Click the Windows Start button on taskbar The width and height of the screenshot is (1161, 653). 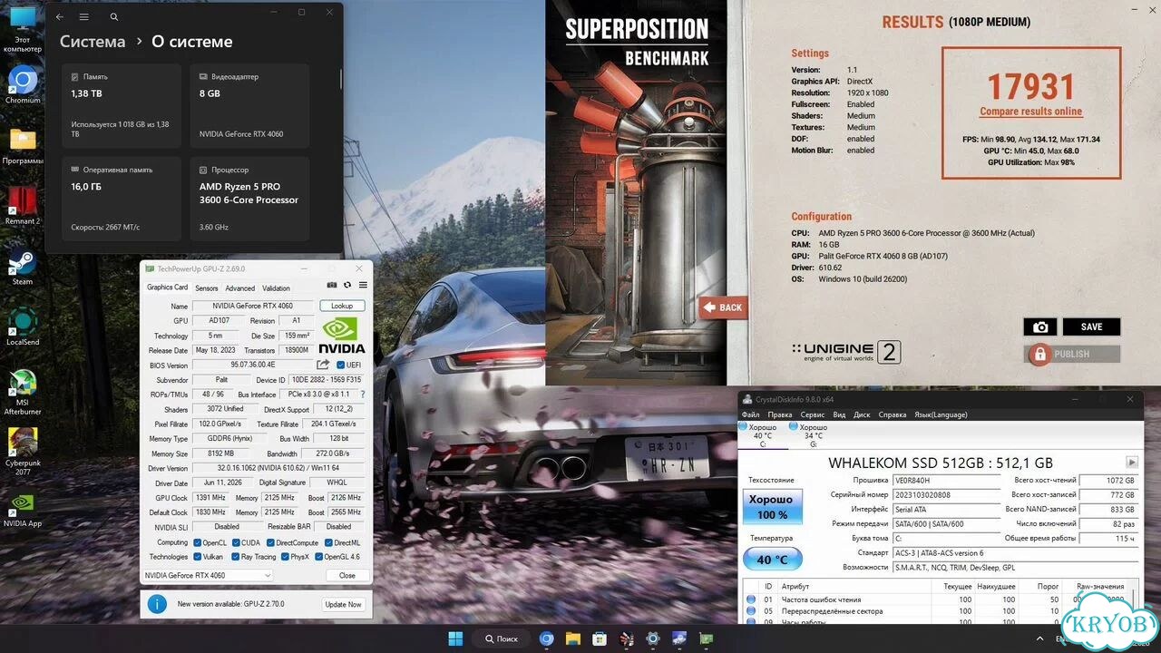pyautogui.click(x=454, y=638)
